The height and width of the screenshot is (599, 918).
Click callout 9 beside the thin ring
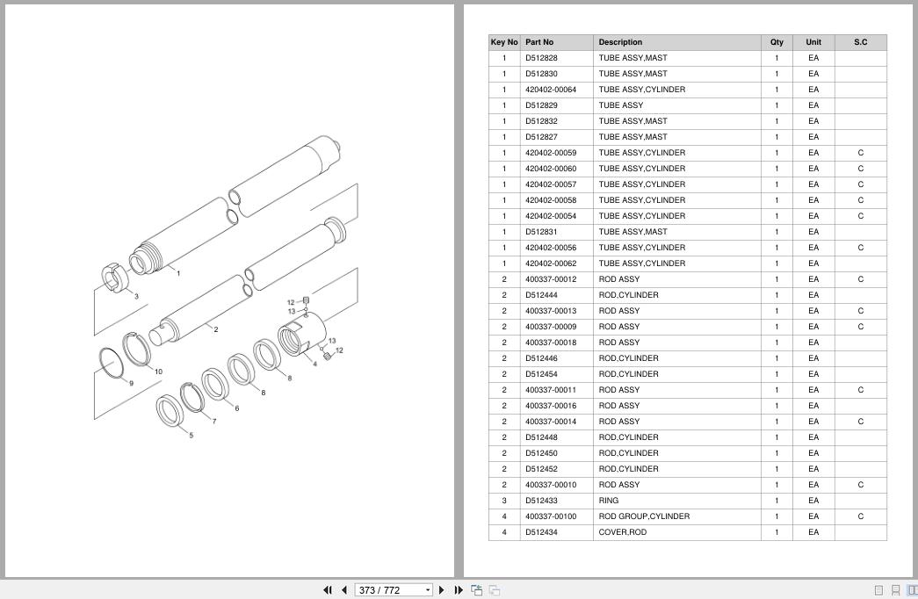pyautogui.click(x=131, y=384)
